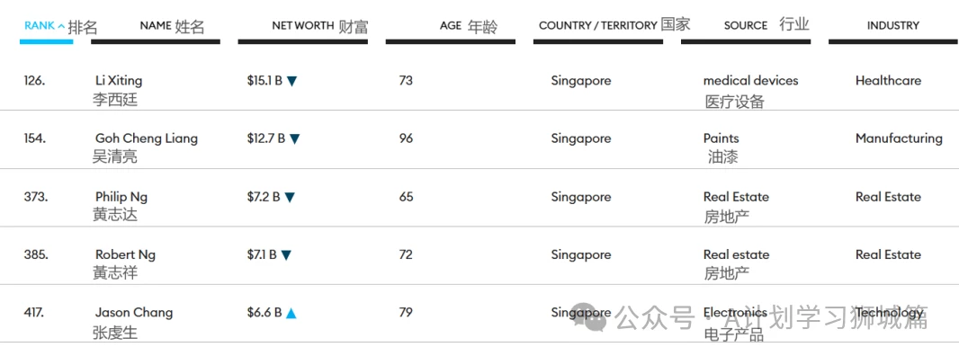Sort by the NAME column header
Image resolution: width=959 pixels, height=356 pixels.
(156, 26)
